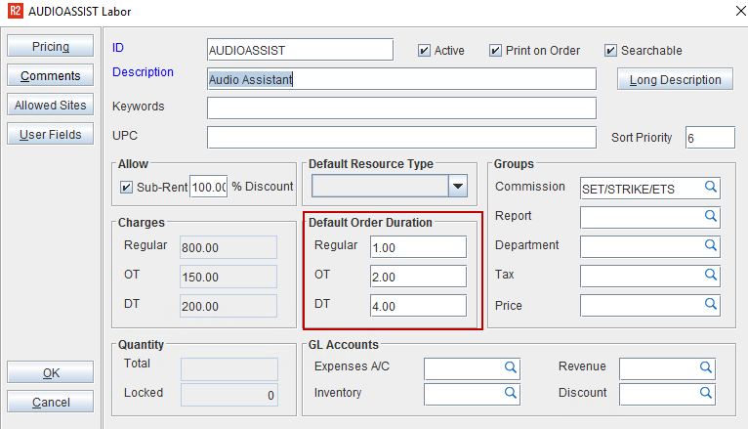748x429 pixels.
Task: Click the Sort Priority input field
Action: pos(710,138)
